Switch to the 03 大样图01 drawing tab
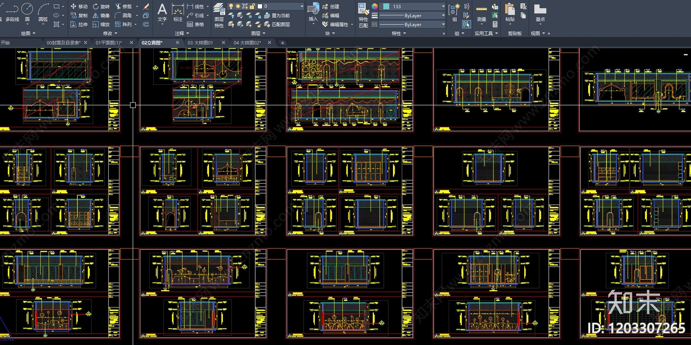The width and height of the screenshot is (691, 345). 200,43
